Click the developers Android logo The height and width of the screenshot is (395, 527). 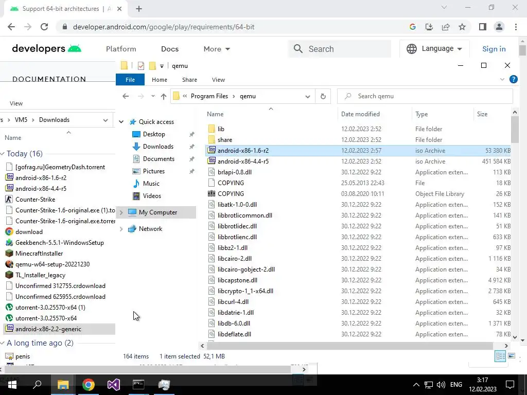tap(47, 49)
